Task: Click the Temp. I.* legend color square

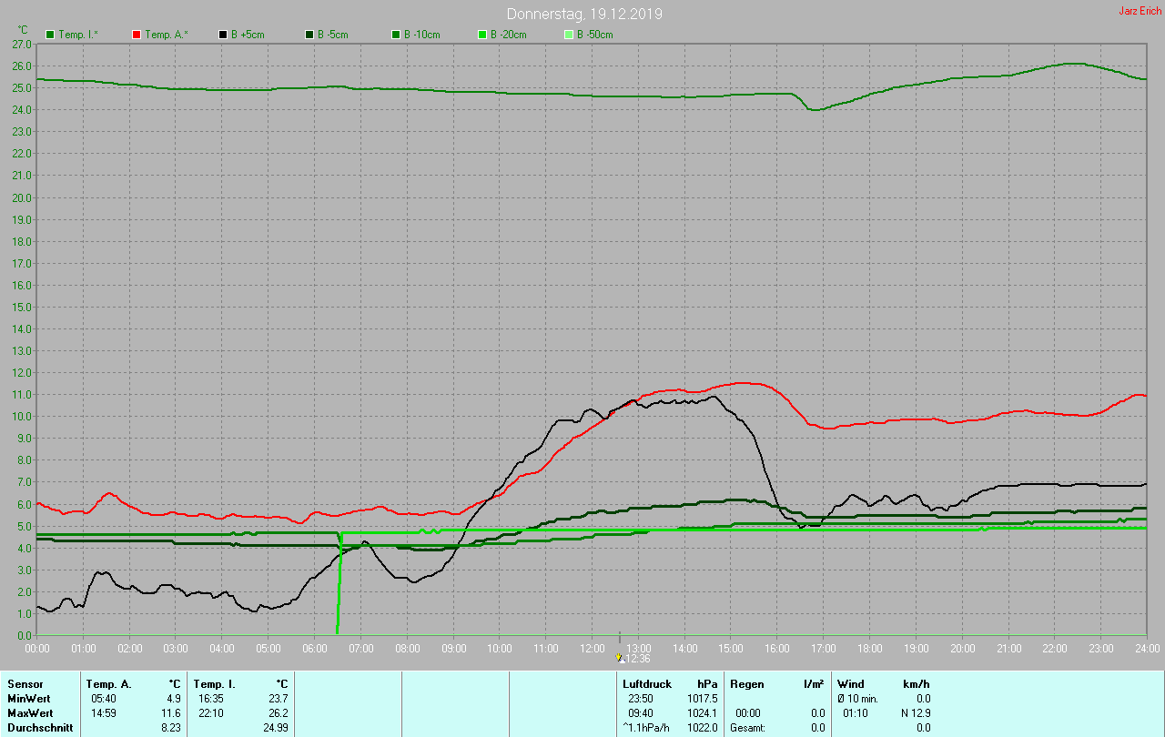Action: tap(50, 35)
